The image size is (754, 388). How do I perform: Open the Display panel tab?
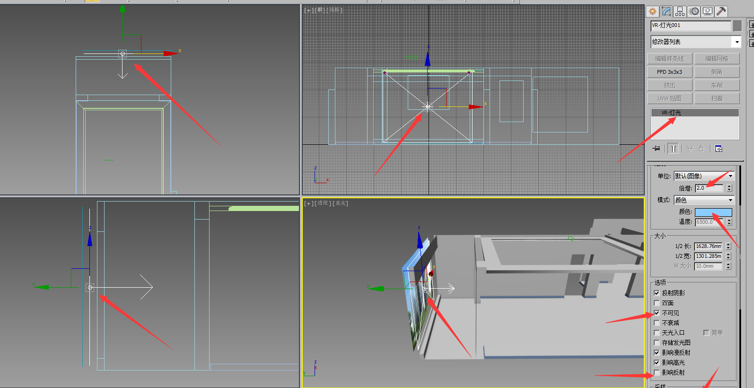[x=708, y=11]
